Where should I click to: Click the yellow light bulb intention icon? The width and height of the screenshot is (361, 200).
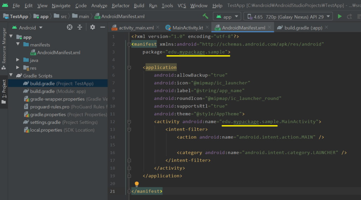[x=137, y=184]
